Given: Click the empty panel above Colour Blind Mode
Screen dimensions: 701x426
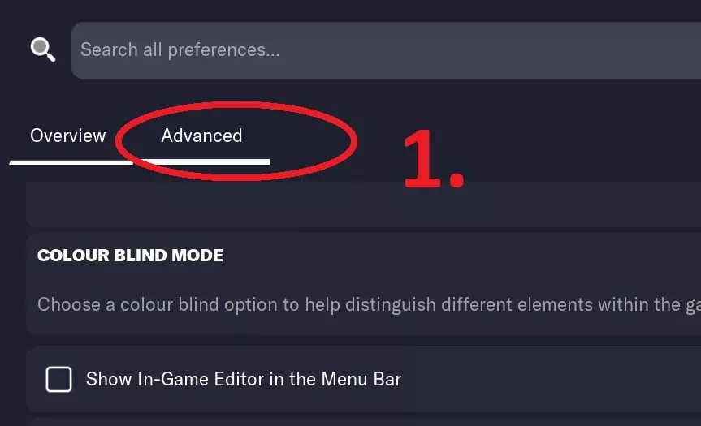Looking at the screenshot, I should click(x=363, y=204).
